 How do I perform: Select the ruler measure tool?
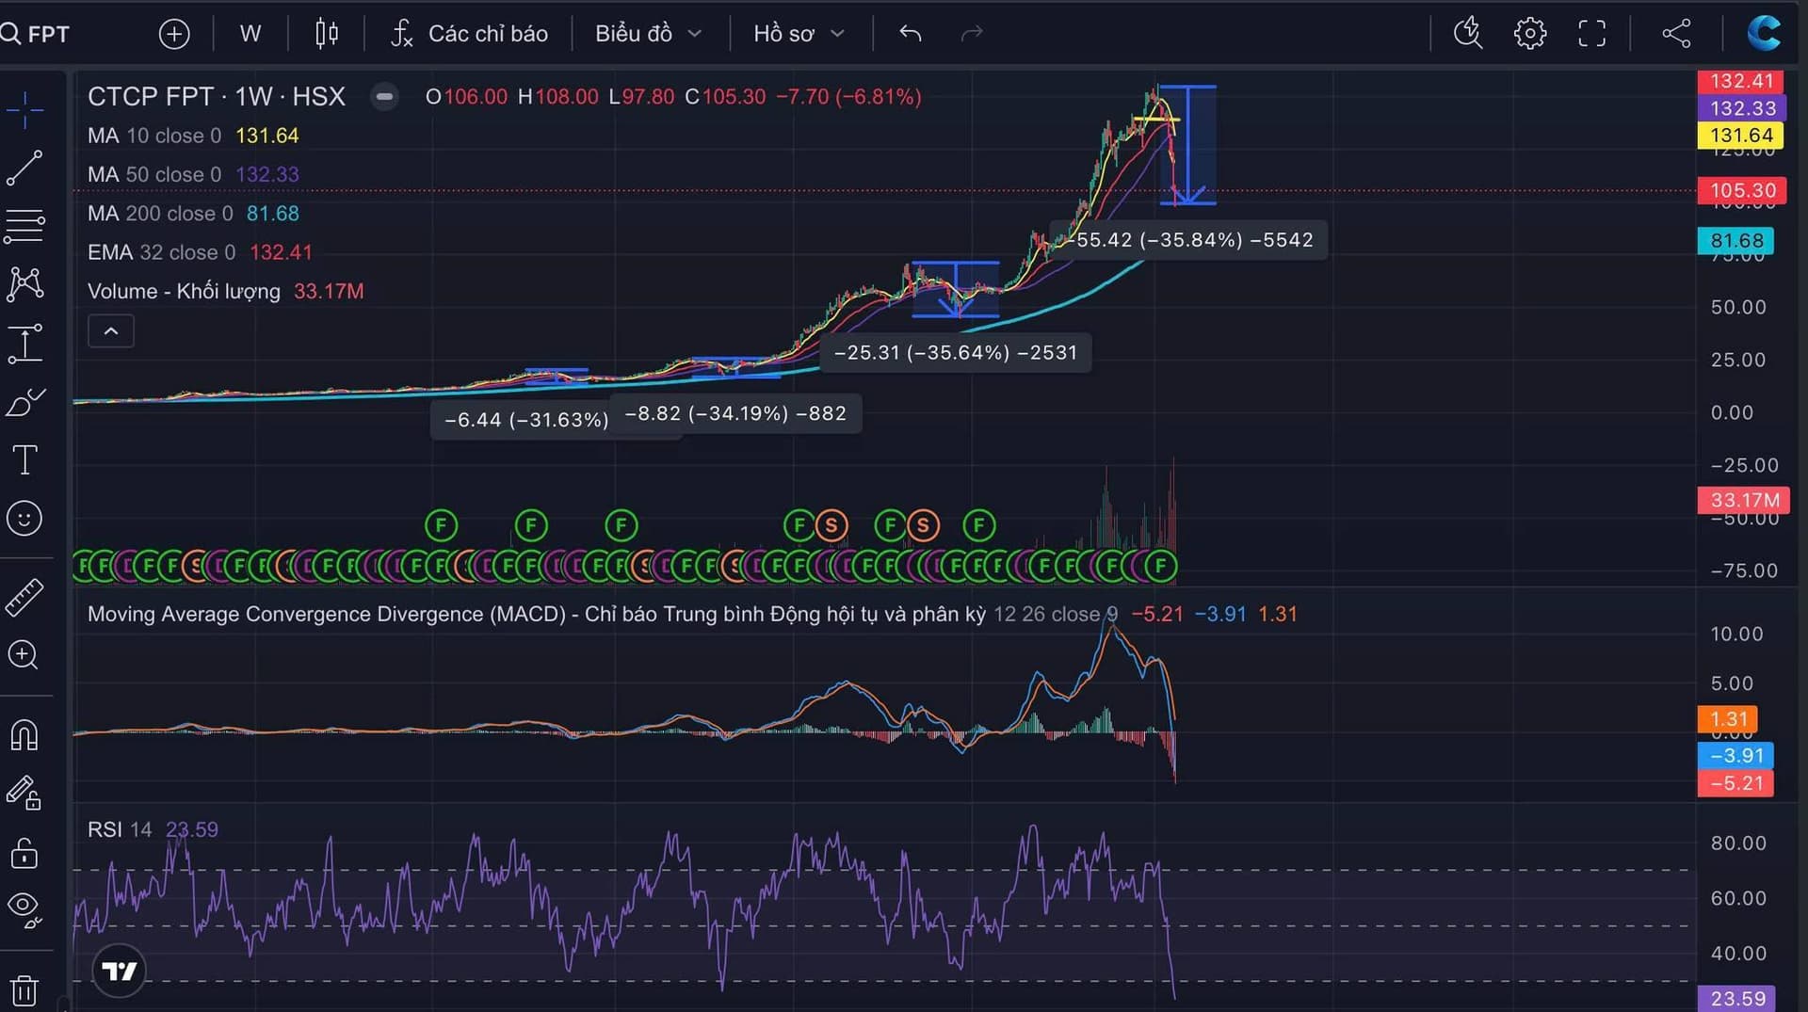click(24, 597)
